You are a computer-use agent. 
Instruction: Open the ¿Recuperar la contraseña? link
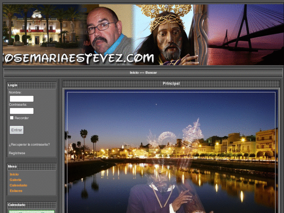tap(29, 145)
